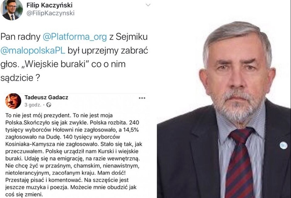Click the "3 godz." post timestamp
This screenshot has height=198, width=291.
coord(33,105)
